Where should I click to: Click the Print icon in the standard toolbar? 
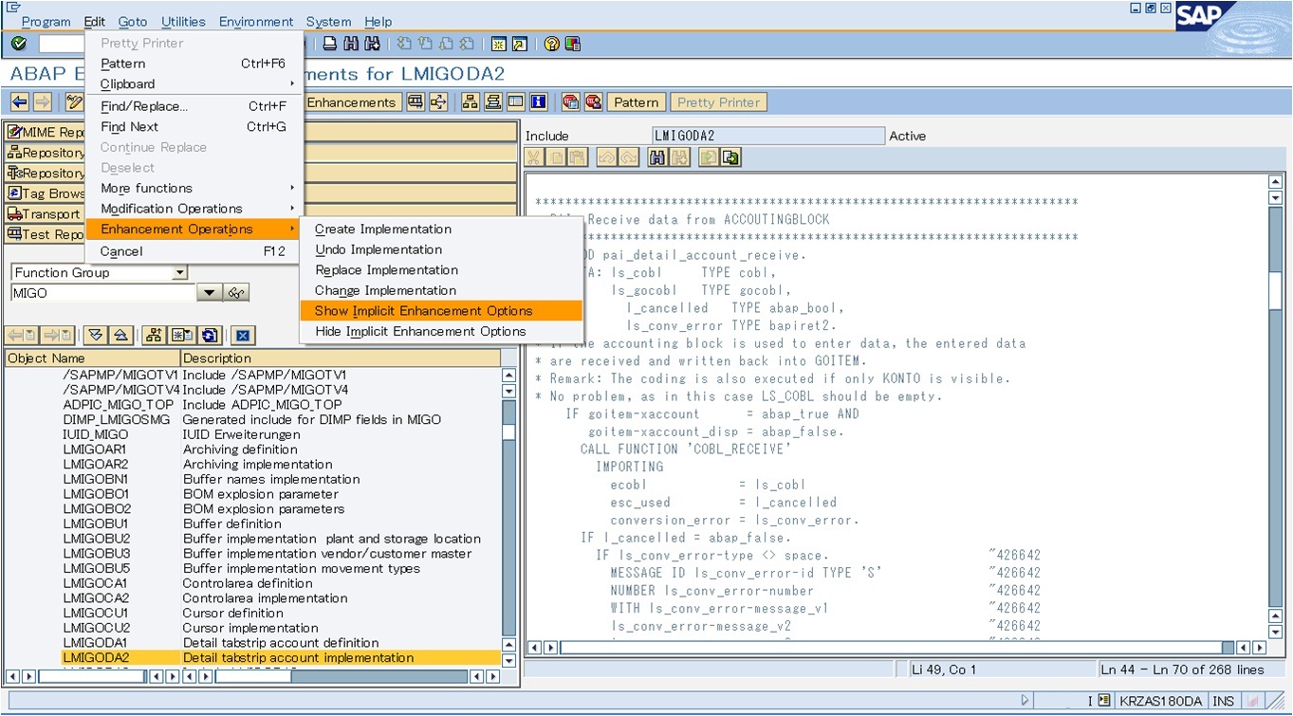[x=328, y=43]
